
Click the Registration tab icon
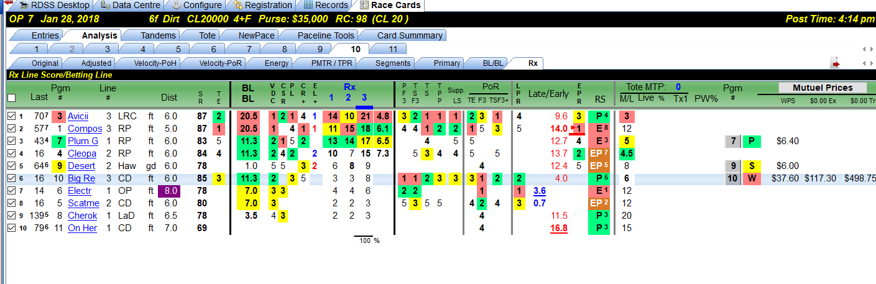[x=239, y=5]
